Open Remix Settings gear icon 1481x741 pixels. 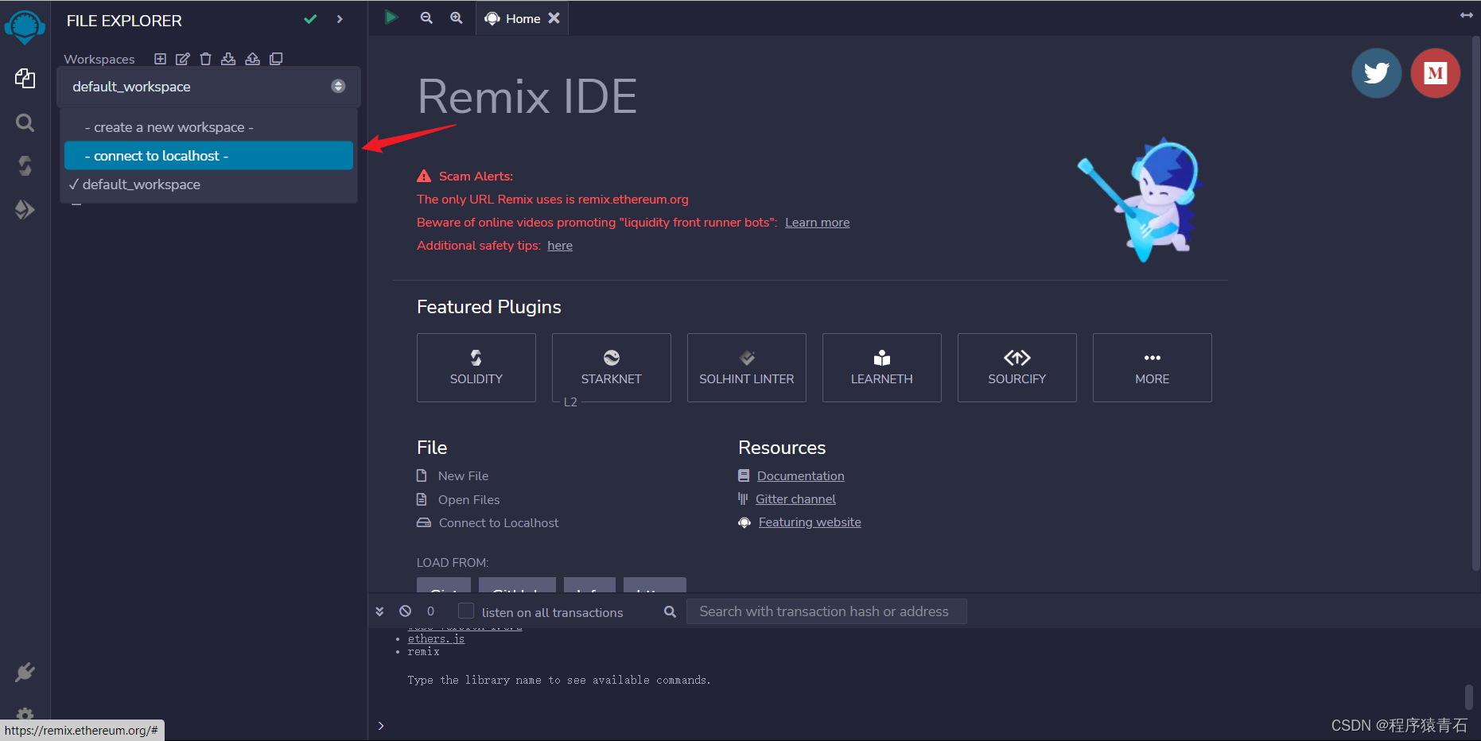pos(25,714)
